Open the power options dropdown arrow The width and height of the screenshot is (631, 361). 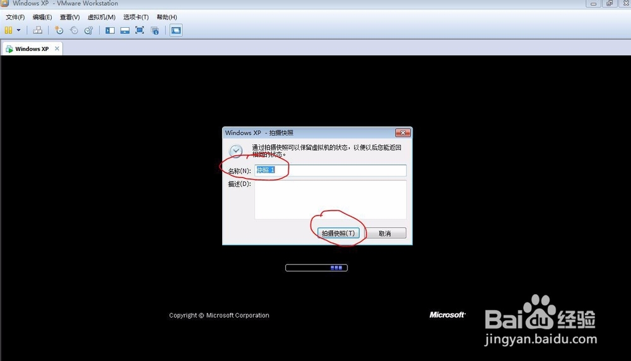pyautogui.click(x=18, y=30)
